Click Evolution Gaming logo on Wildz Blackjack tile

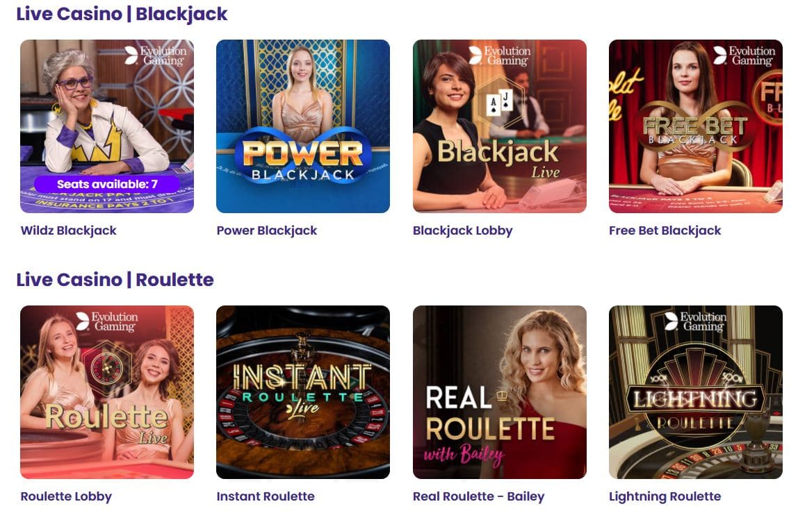[x=156, y=56]
